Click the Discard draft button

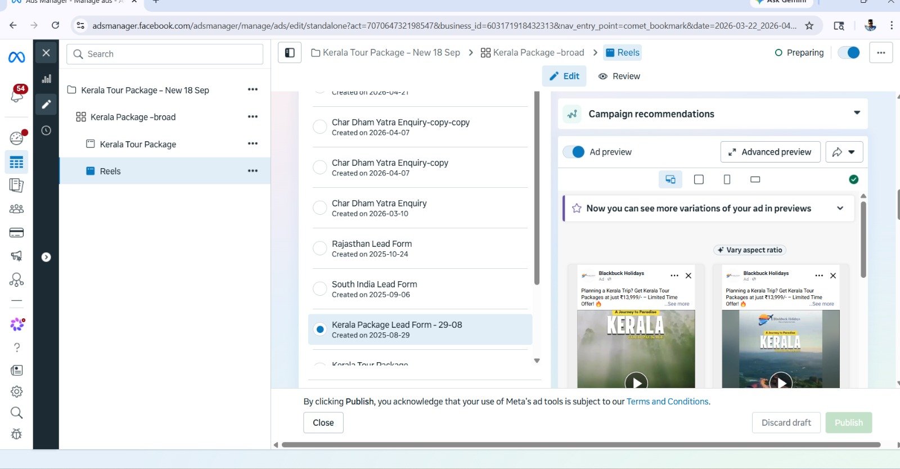coord(786,423)
